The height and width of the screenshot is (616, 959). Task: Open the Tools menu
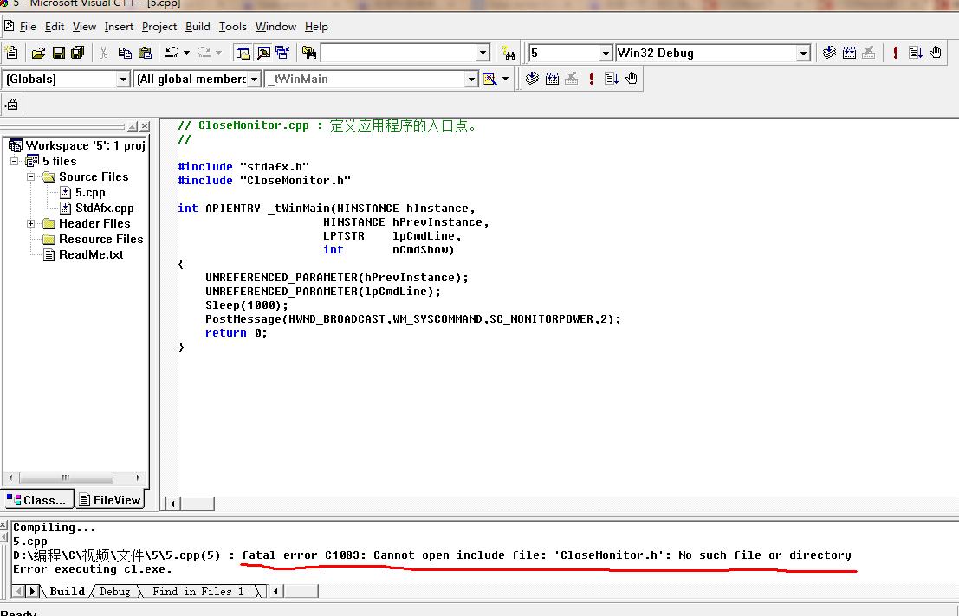coord(232,27)
